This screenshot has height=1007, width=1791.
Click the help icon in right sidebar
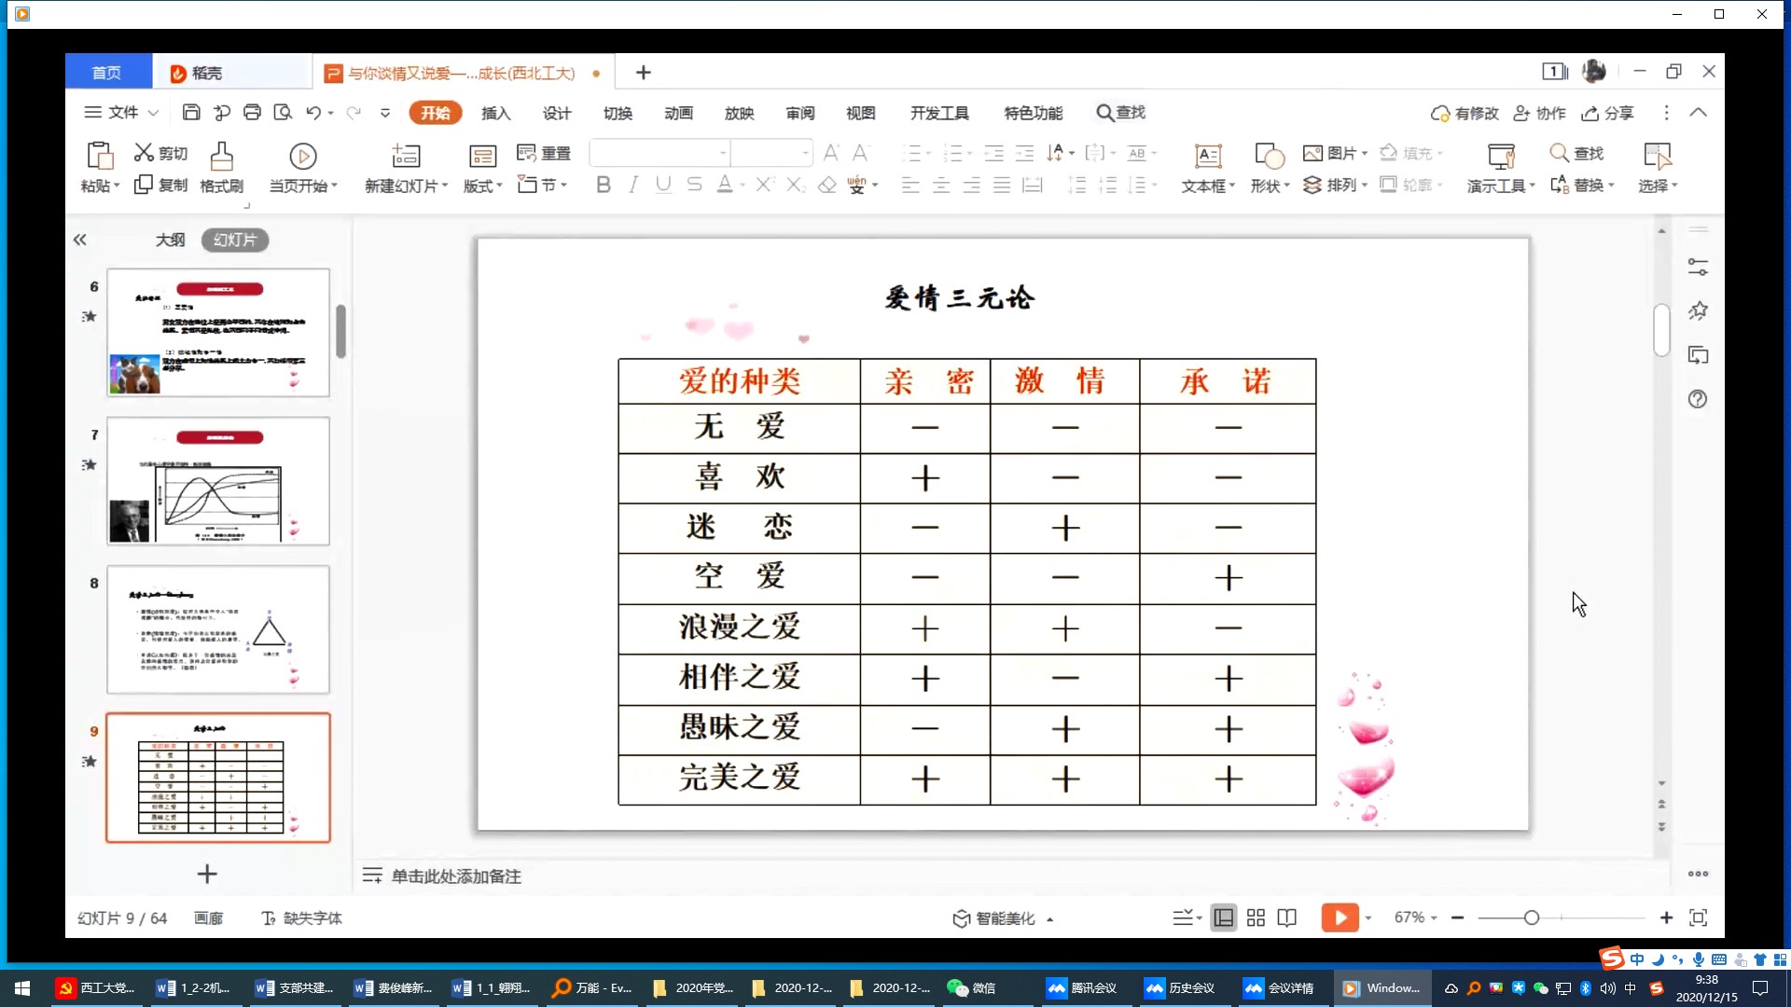click(1698, 399)
